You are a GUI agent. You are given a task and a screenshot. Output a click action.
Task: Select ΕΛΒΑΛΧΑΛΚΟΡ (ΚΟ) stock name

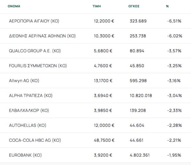(29, 111)
